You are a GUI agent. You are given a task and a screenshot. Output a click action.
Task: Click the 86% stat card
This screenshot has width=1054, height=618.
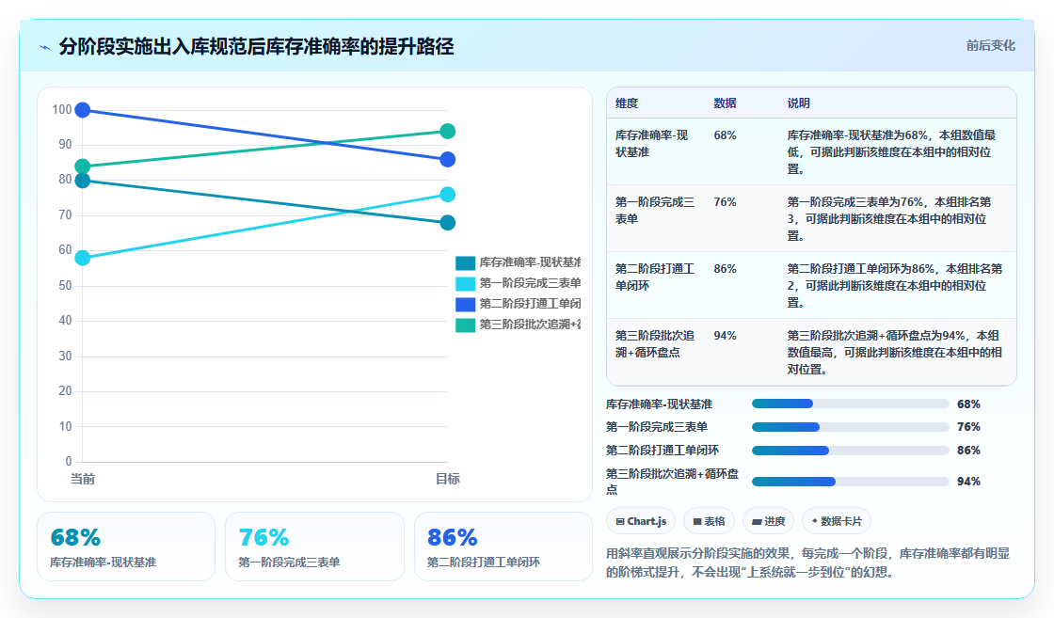tap(503, 547)
